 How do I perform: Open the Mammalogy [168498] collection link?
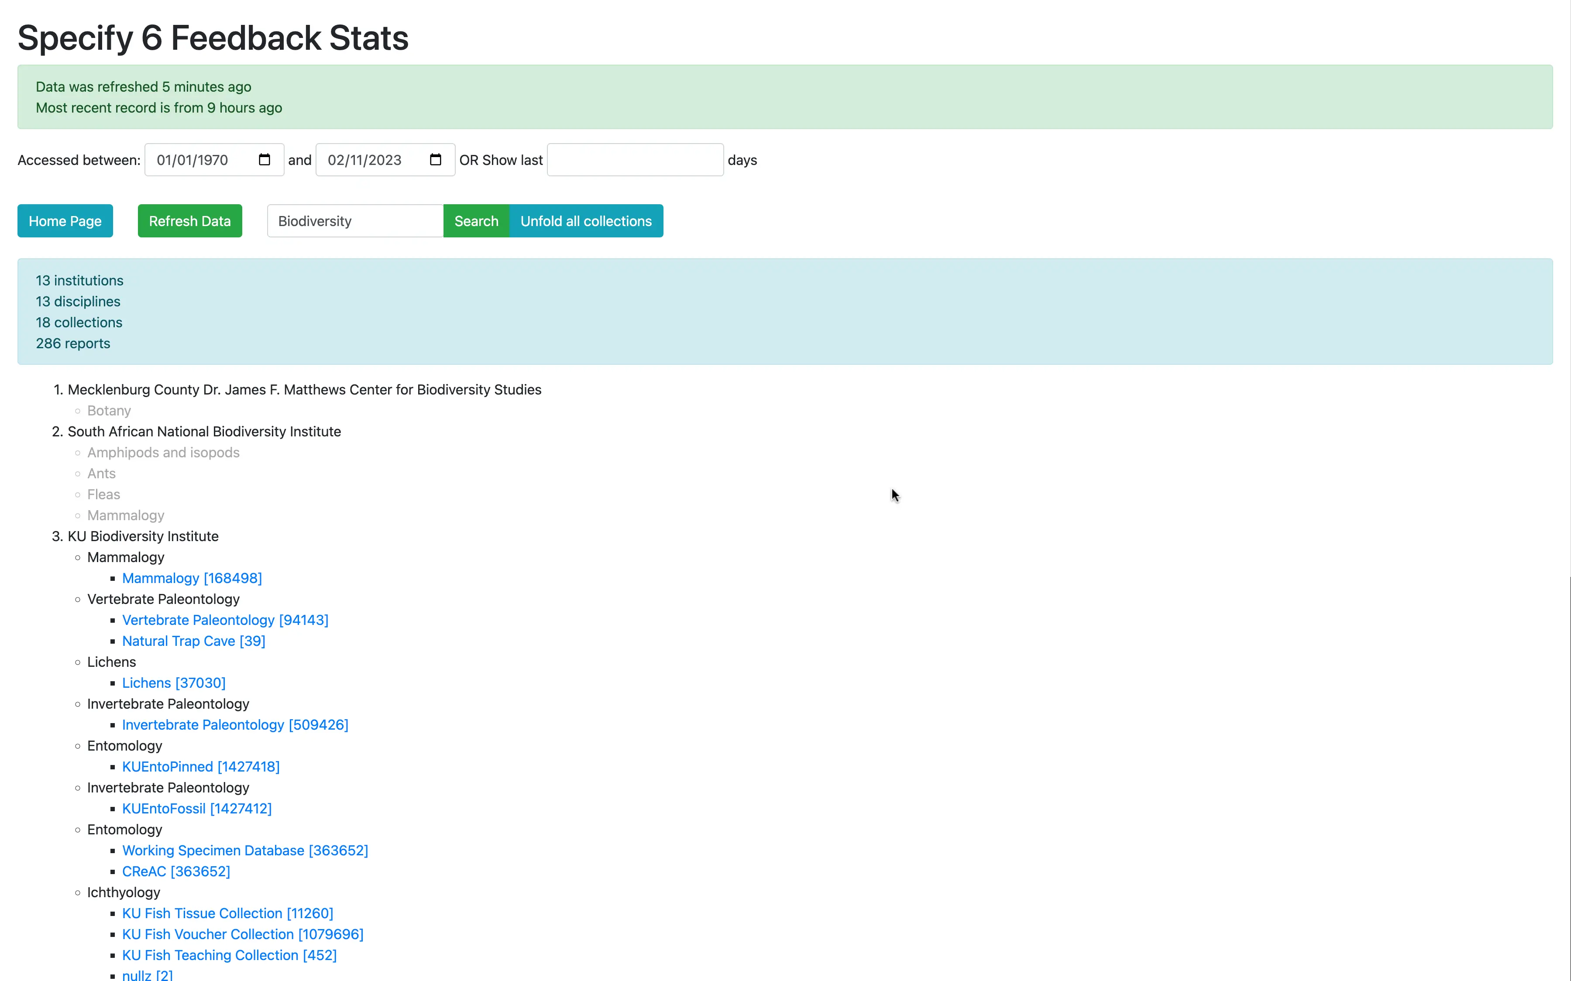click(192, 578)
